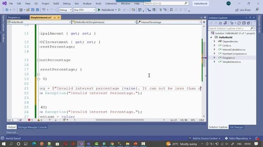Pin the Solution Explorer panel
263x147 pixels.
coord(250,18)
